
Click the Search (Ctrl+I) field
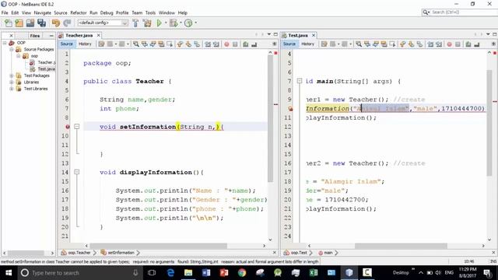tap(460, 12)
